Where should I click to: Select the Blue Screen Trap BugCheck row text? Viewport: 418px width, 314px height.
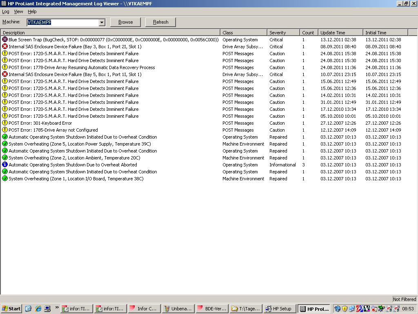[113, 40]
